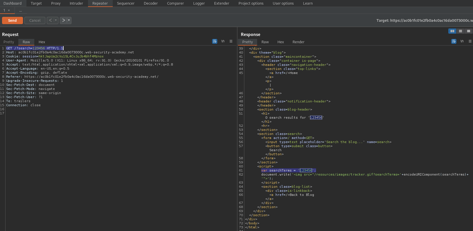This screenshot has width=473, height=231.
Task: Open the Sequencer tab
Action: (x=126, y=3)
